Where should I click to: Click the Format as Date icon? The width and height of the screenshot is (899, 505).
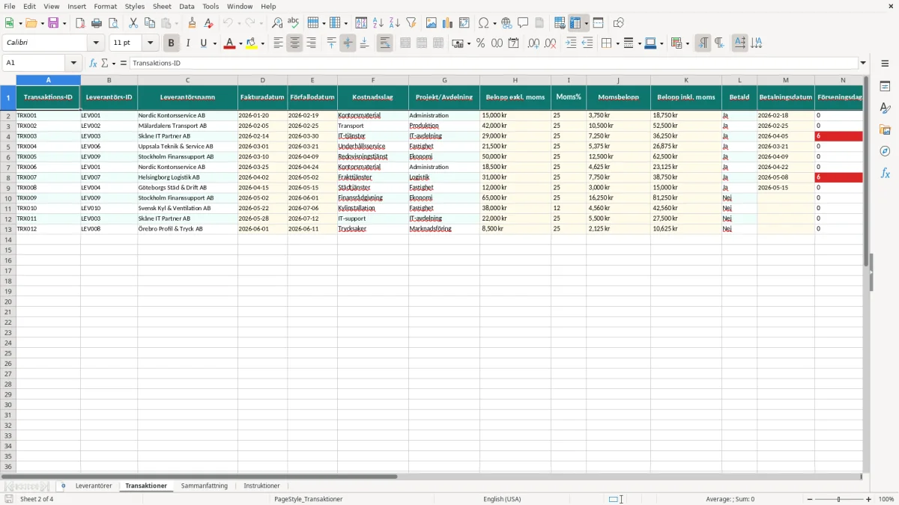pyautogui.click(x=514, y=43)
